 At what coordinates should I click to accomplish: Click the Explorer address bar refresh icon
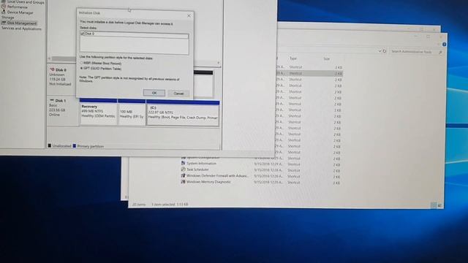coord(385,51)
